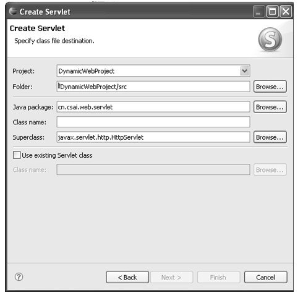
Task: Browse for the source Folder
Action: [x=270, y=87]
